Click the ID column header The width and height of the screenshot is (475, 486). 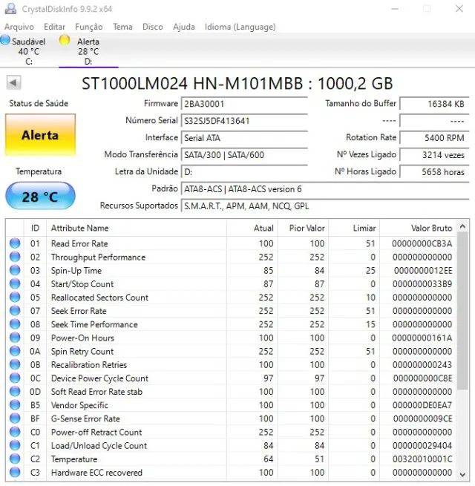(35, 228)
